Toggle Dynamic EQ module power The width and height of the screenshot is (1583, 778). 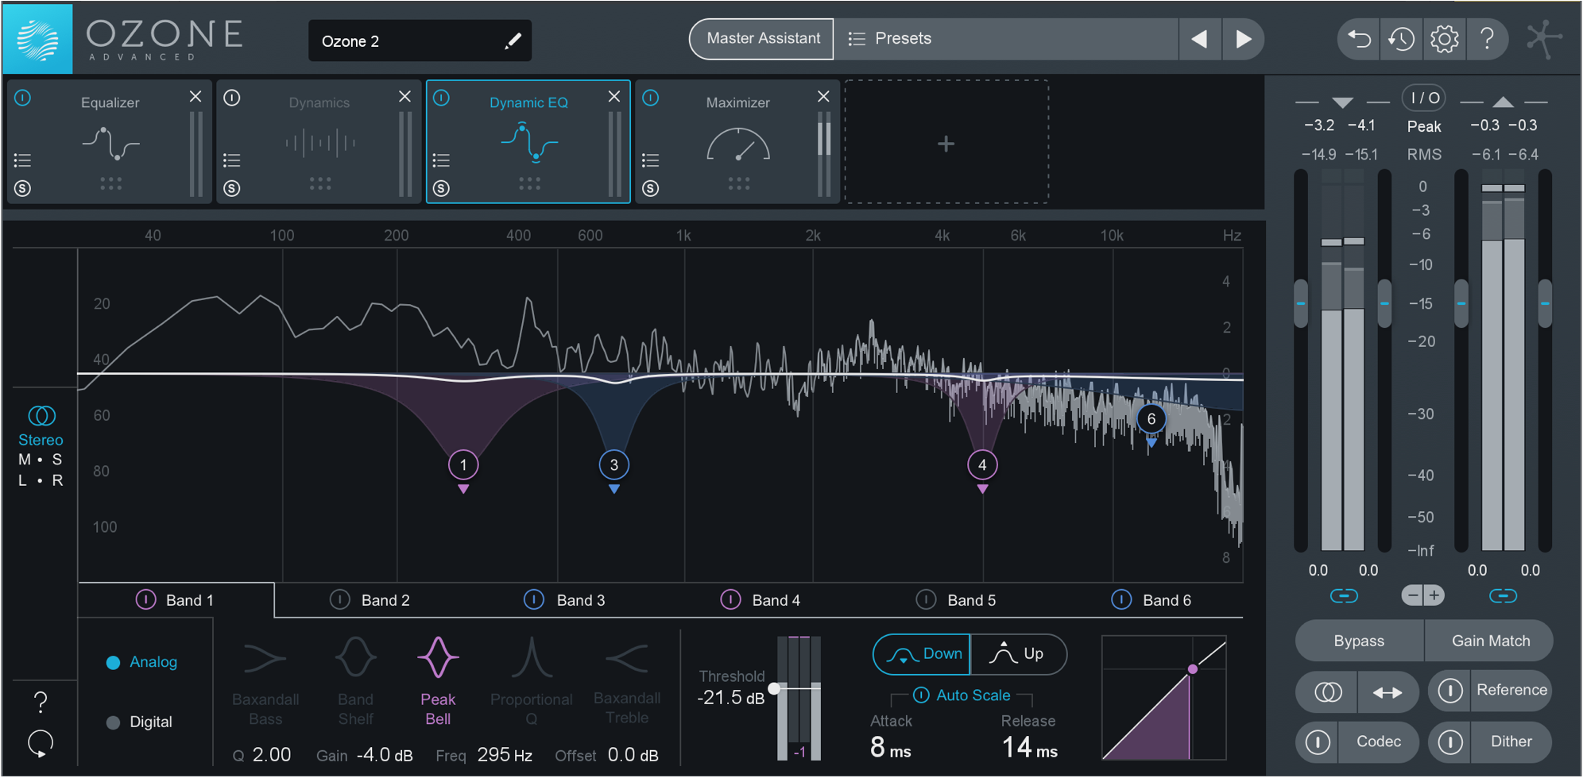tap(441, 98)
